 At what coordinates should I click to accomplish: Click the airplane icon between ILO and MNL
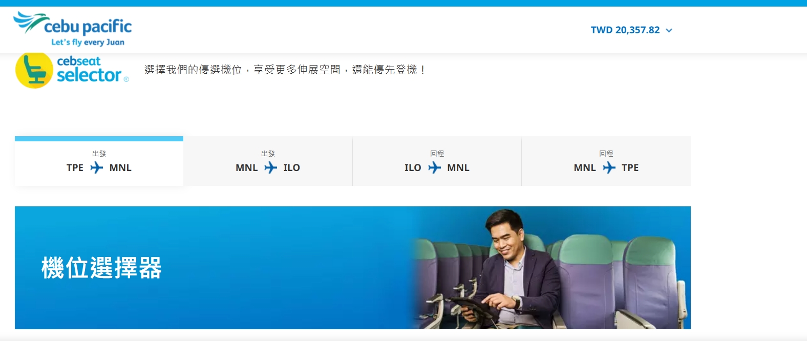pyautogui.click(x=434, y=167)
